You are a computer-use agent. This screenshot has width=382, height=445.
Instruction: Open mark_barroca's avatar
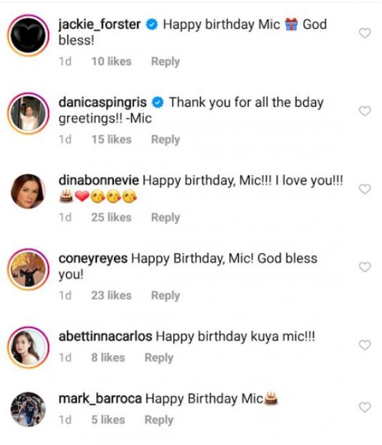pyautogui.click(x=28, y=409)
